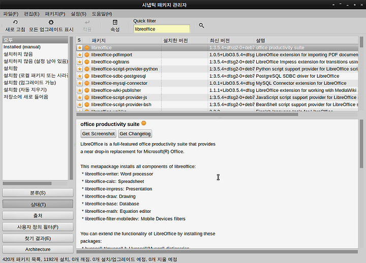The width and height of the screenshot is (366, 263).
Task: Click the search magnifier icon
Action: point(201,25)
